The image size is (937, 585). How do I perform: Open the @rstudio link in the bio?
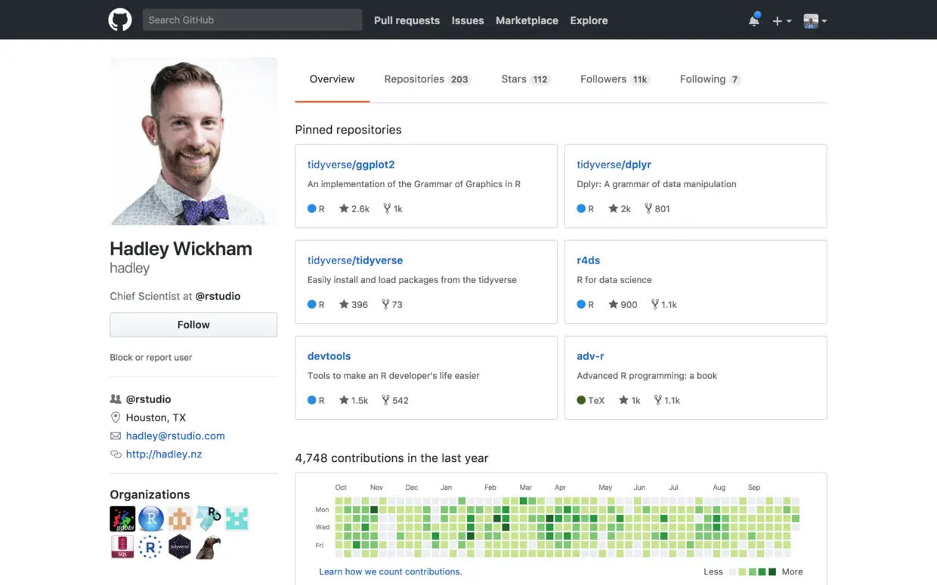point(218,296)
